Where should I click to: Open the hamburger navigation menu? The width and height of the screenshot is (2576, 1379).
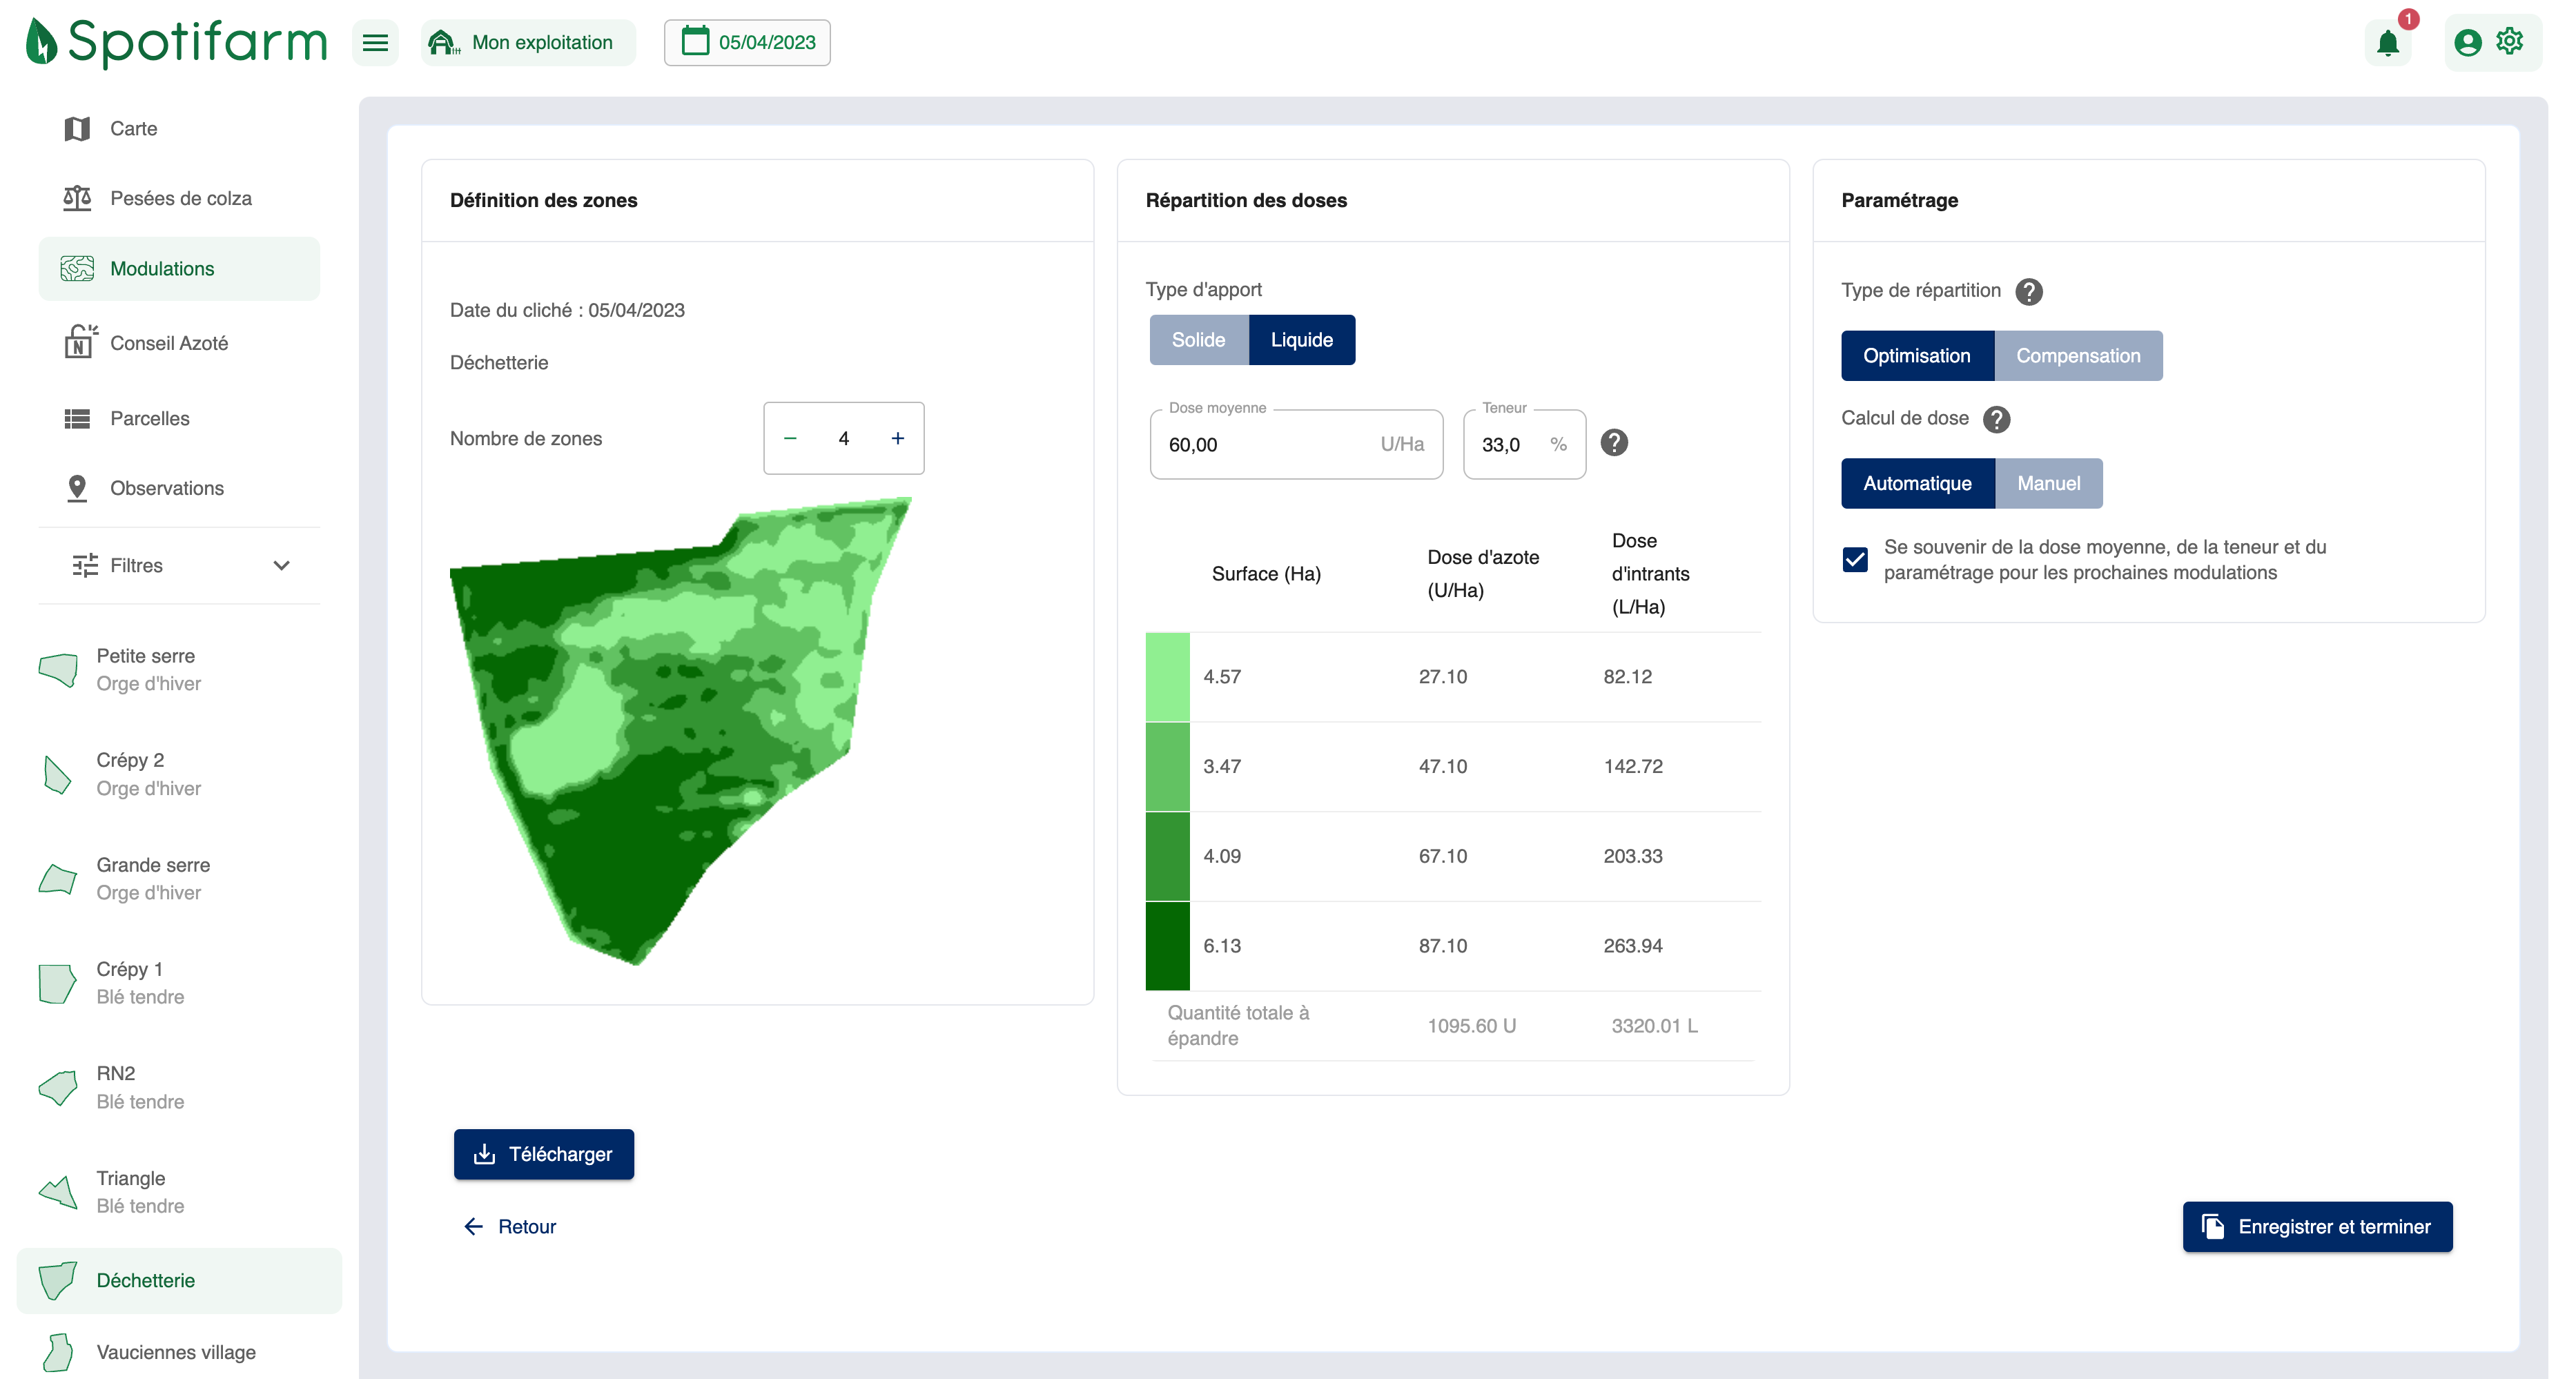(x=375, y=42)
